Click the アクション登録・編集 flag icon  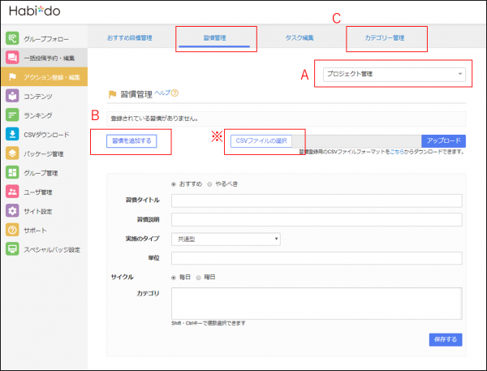(12, 77)
